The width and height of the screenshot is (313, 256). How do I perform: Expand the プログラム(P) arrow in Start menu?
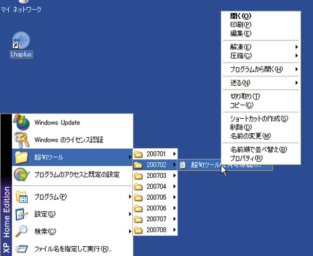click(x=130, y=197)
